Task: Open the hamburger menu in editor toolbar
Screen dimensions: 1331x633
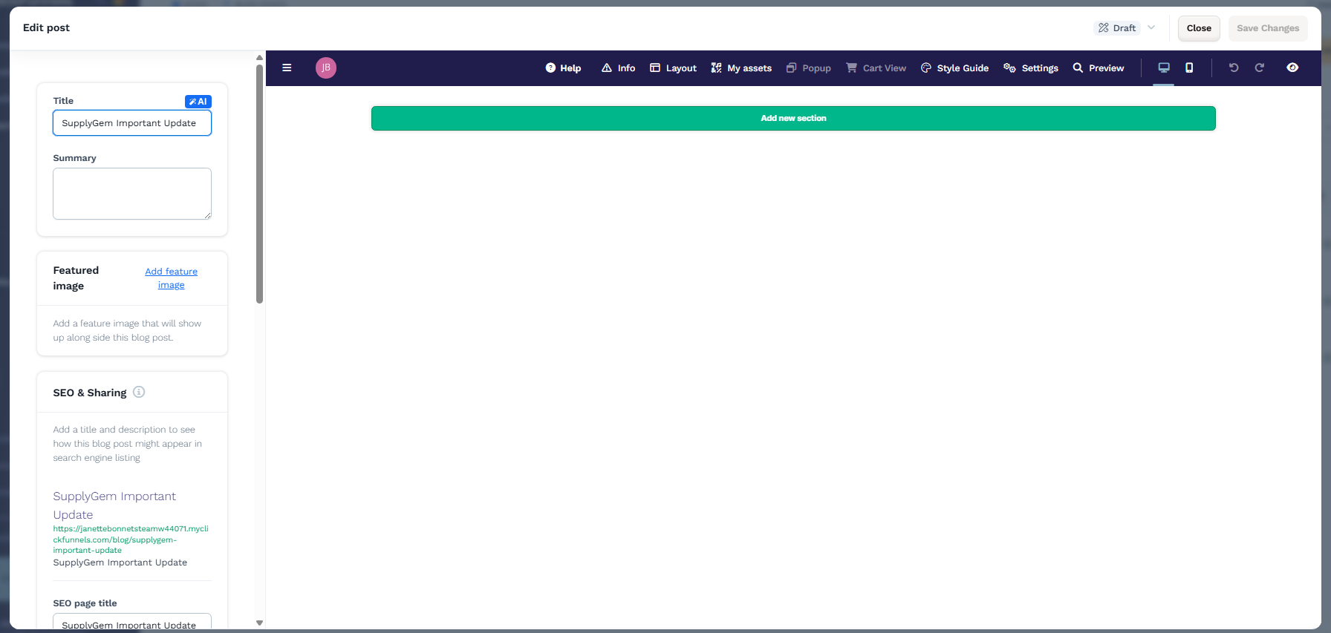Action: click(x=287, y=68)
